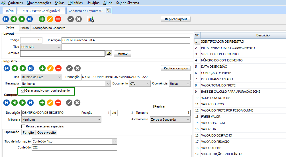Click the layout Descrição input field
Image resolution: width=286 pixels, height=157 pixels.
126,40
